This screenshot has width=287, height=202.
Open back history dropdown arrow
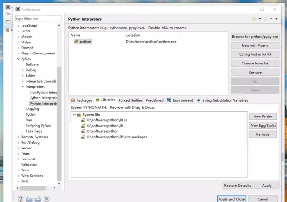(x=260, y=19)
